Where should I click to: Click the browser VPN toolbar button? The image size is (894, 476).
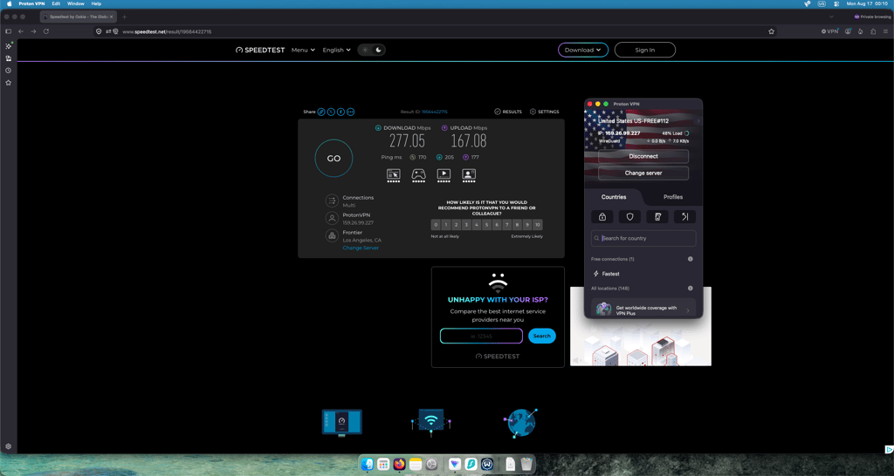pyautogui.click(x=829, y=31)
